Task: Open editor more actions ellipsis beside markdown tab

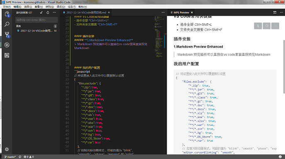Action: (x=163, y=12)
